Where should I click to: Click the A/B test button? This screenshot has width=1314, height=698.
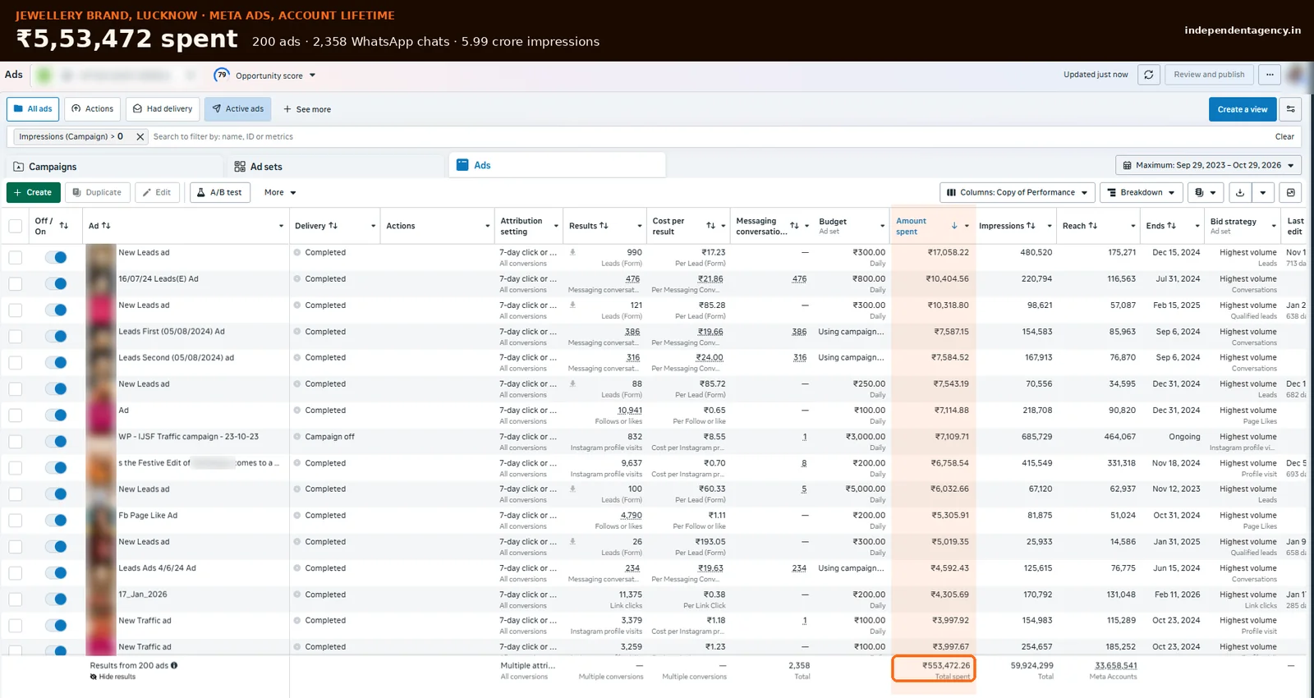(219, 192)
